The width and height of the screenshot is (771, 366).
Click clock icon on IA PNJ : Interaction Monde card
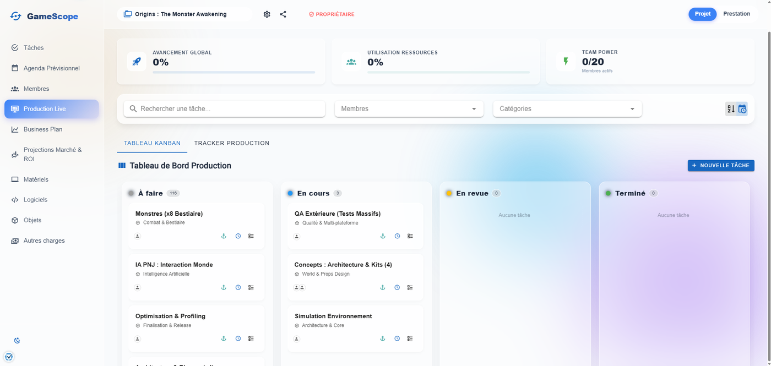(x=238, y=287)
